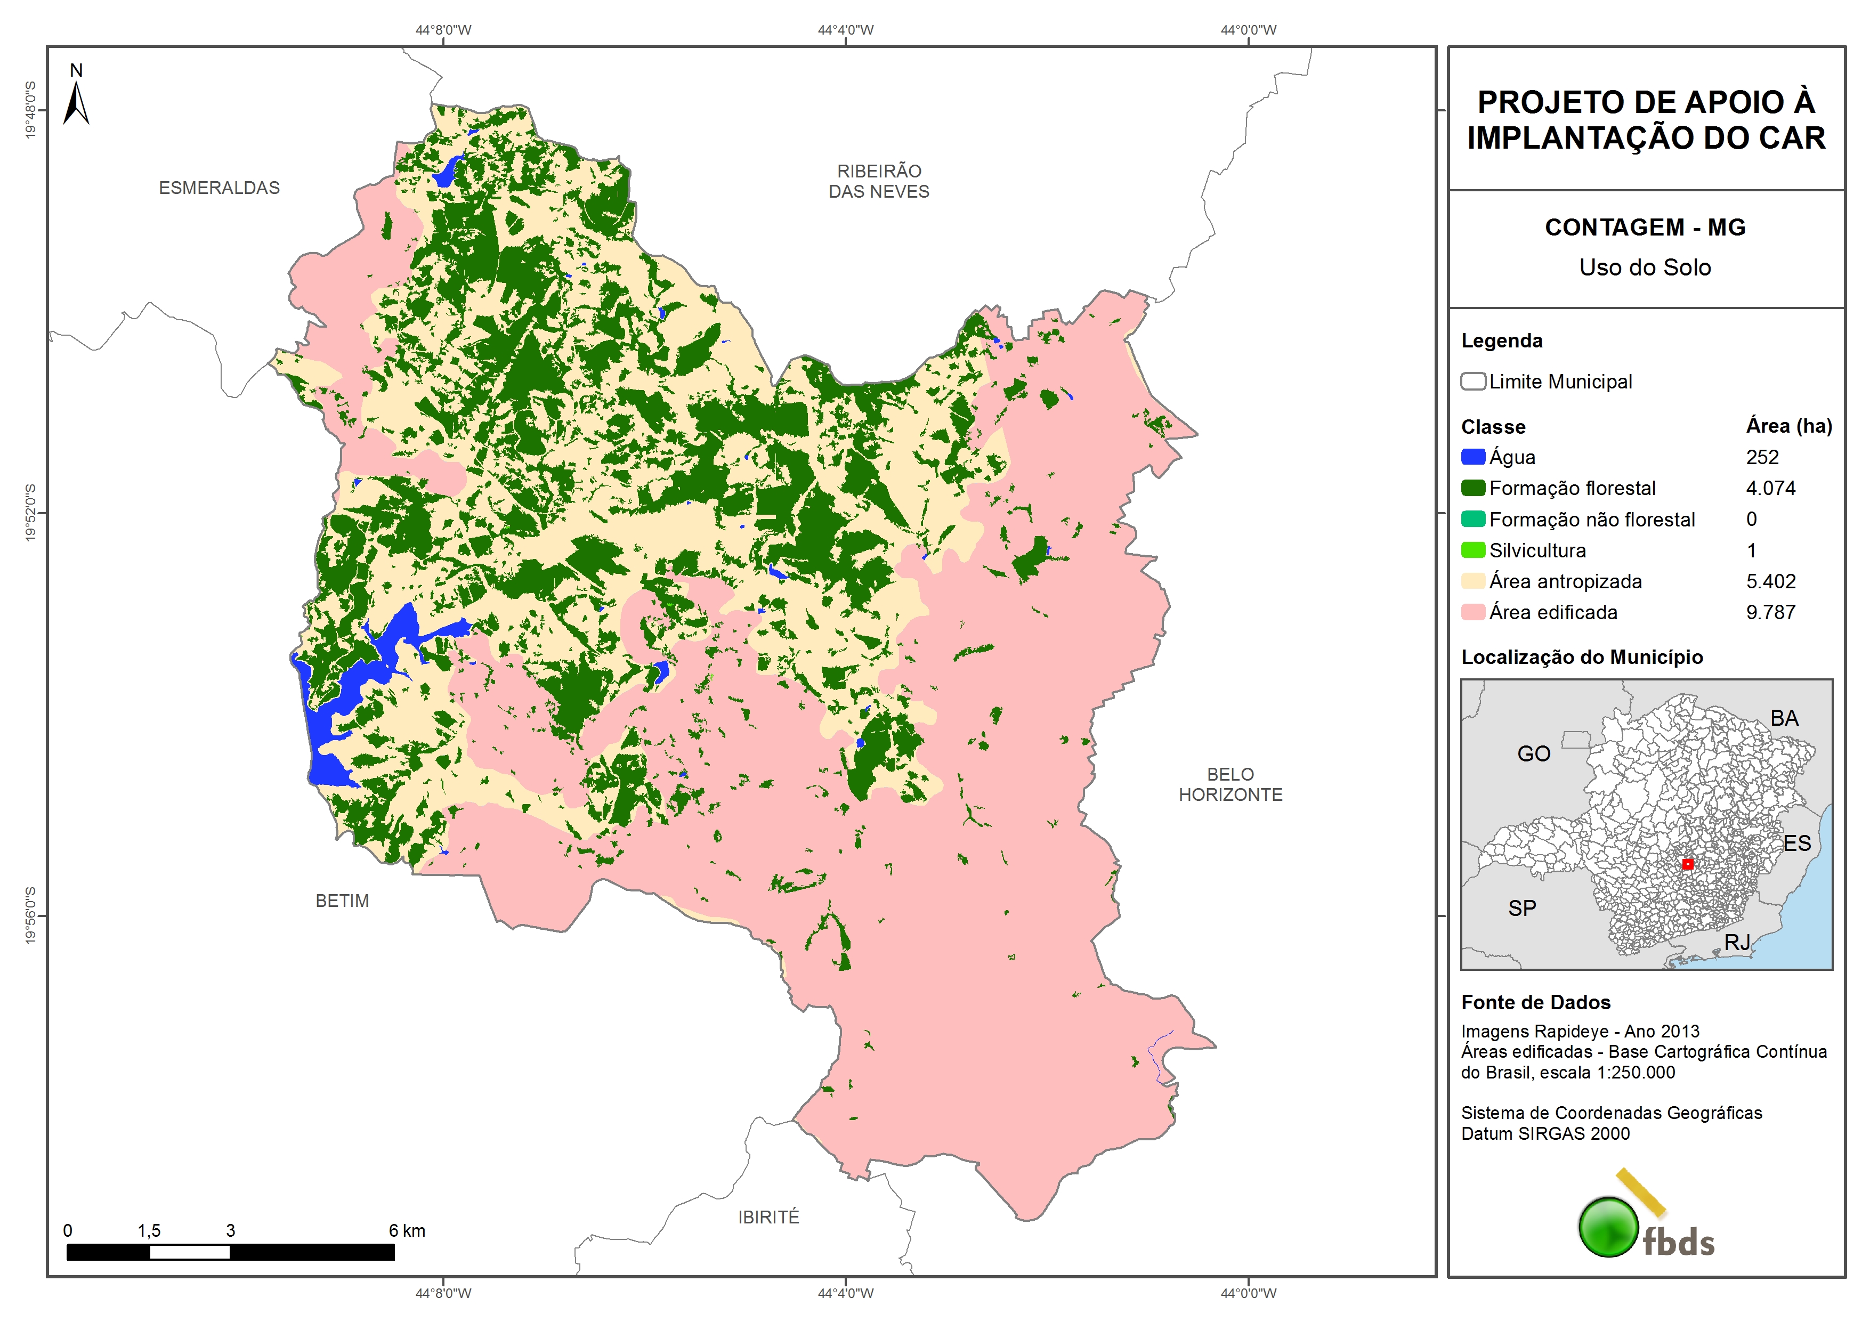1870x1322 pixels.
Task: Click the Área antropizada beige swatch
Action: (1472, 581)
